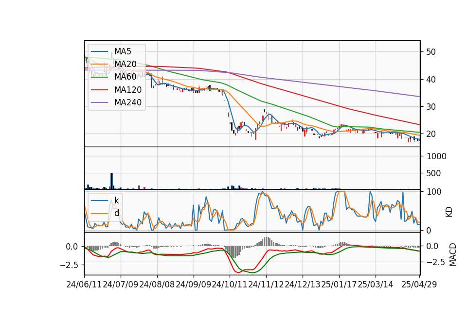Click the 24/10/11 date axis label

point(230,285)
